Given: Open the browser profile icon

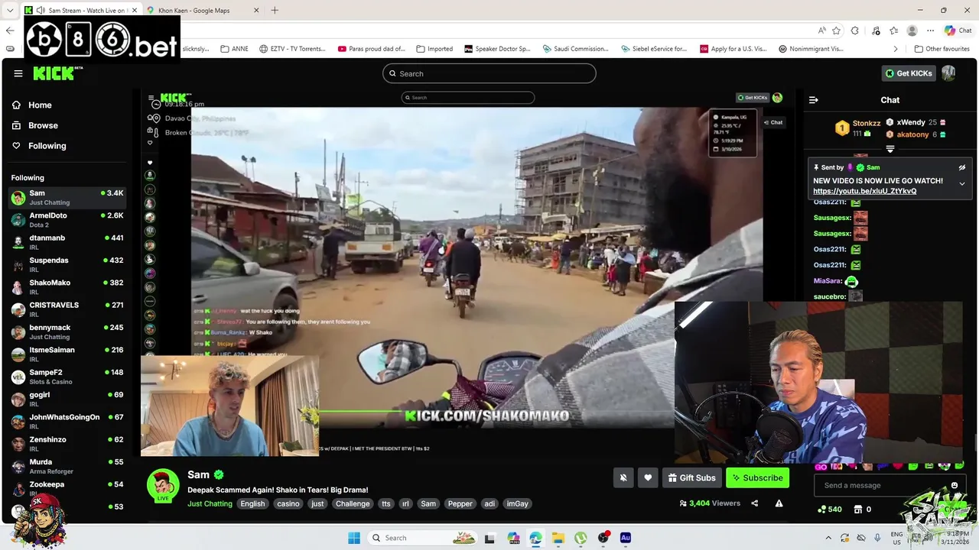Looking at the screenshot, I should pos(912,31).
